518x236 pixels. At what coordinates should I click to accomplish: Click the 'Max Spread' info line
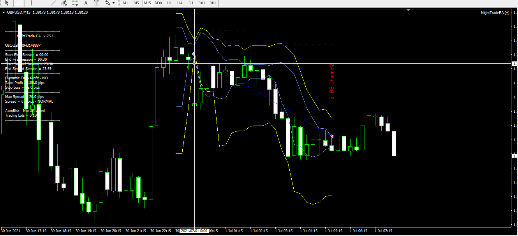click(24, 97)
